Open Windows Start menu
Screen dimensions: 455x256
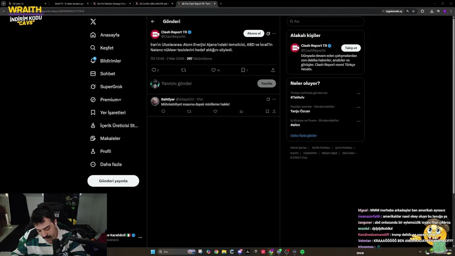pyautogui.click(x=153, y=252)
